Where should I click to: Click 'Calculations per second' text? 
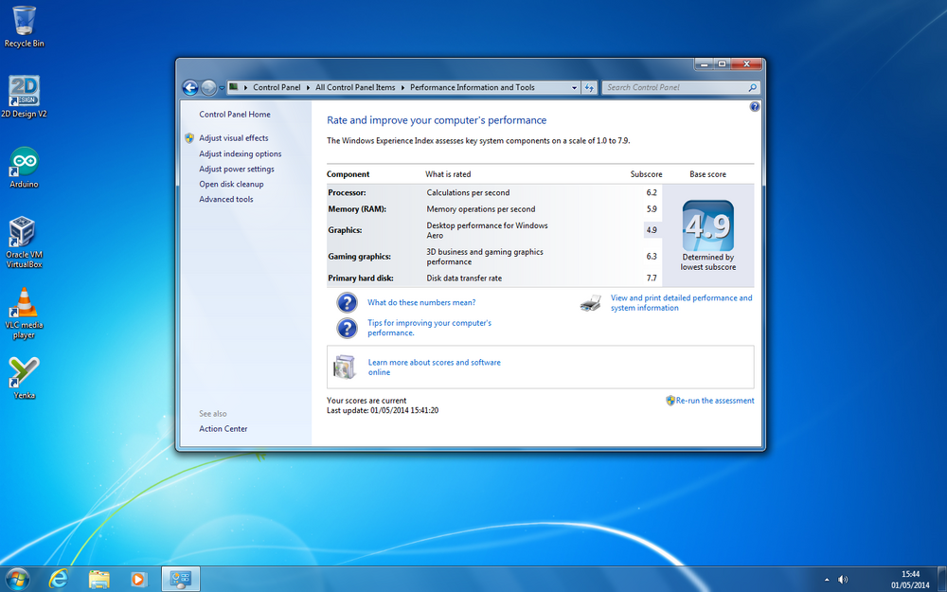(468, 192)
